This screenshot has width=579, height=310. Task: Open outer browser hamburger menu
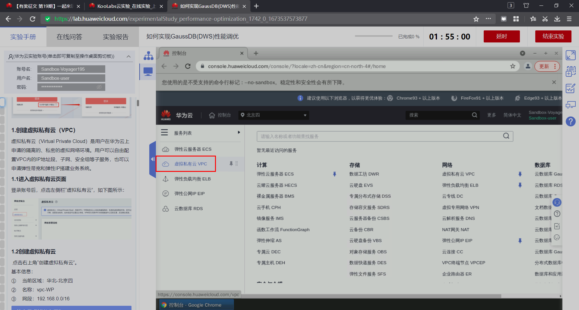pos(569,19)
